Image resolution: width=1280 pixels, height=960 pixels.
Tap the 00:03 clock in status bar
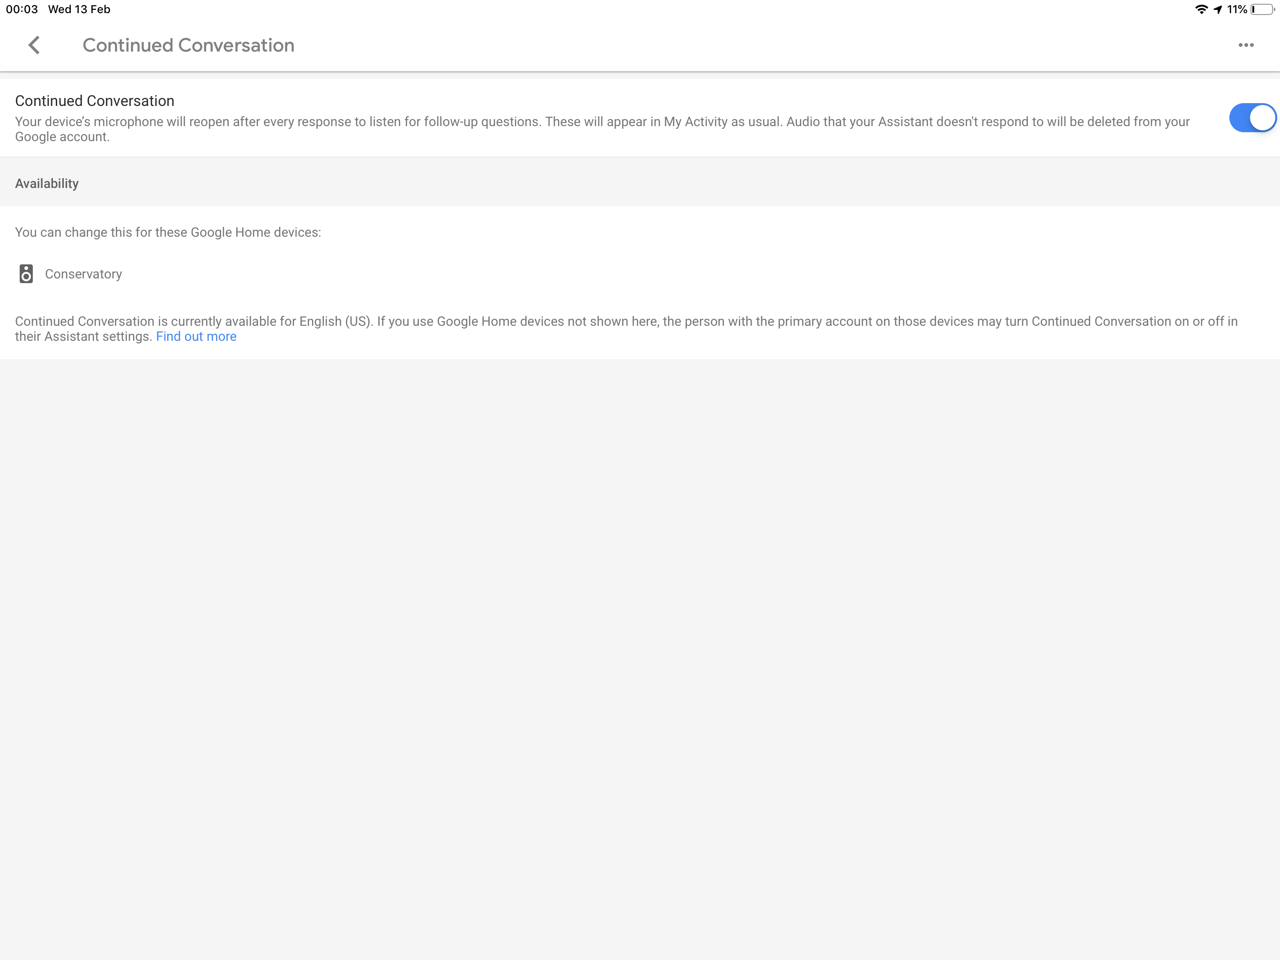coord(22,9)
